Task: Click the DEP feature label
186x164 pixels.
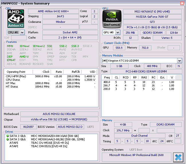Action: point(10,57)
